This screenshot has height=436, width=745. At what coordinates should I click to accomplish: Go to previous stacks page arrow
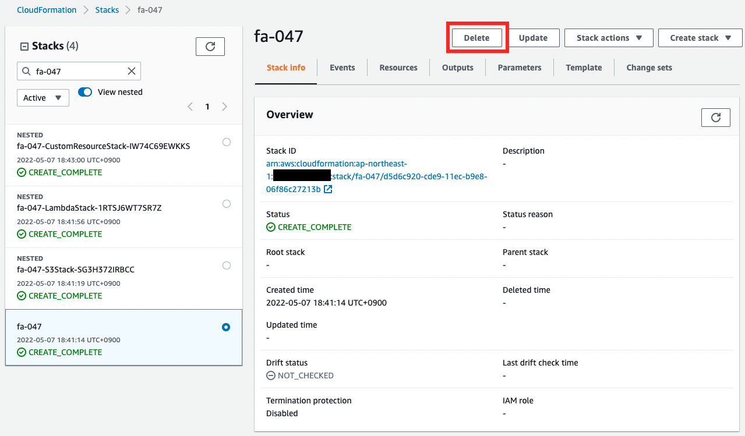click(x=190, y=107)
